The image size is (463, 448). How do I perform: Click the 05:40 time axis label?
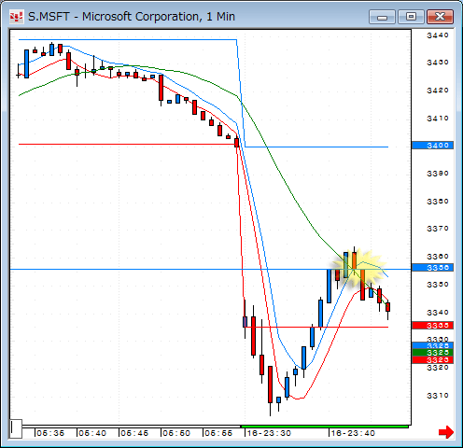click(92, 433)
